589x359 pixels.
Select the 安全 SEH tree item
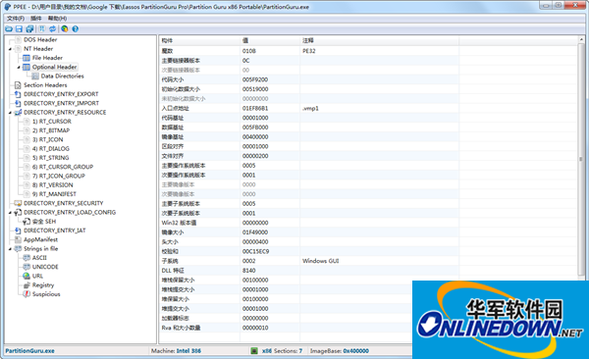pos(44,222)
